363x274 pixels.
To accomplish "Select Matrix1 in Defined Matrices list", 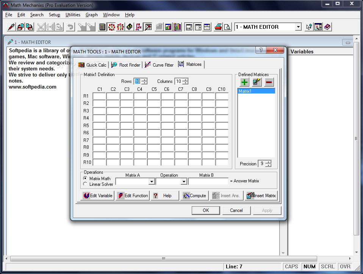I will (256, 91).
